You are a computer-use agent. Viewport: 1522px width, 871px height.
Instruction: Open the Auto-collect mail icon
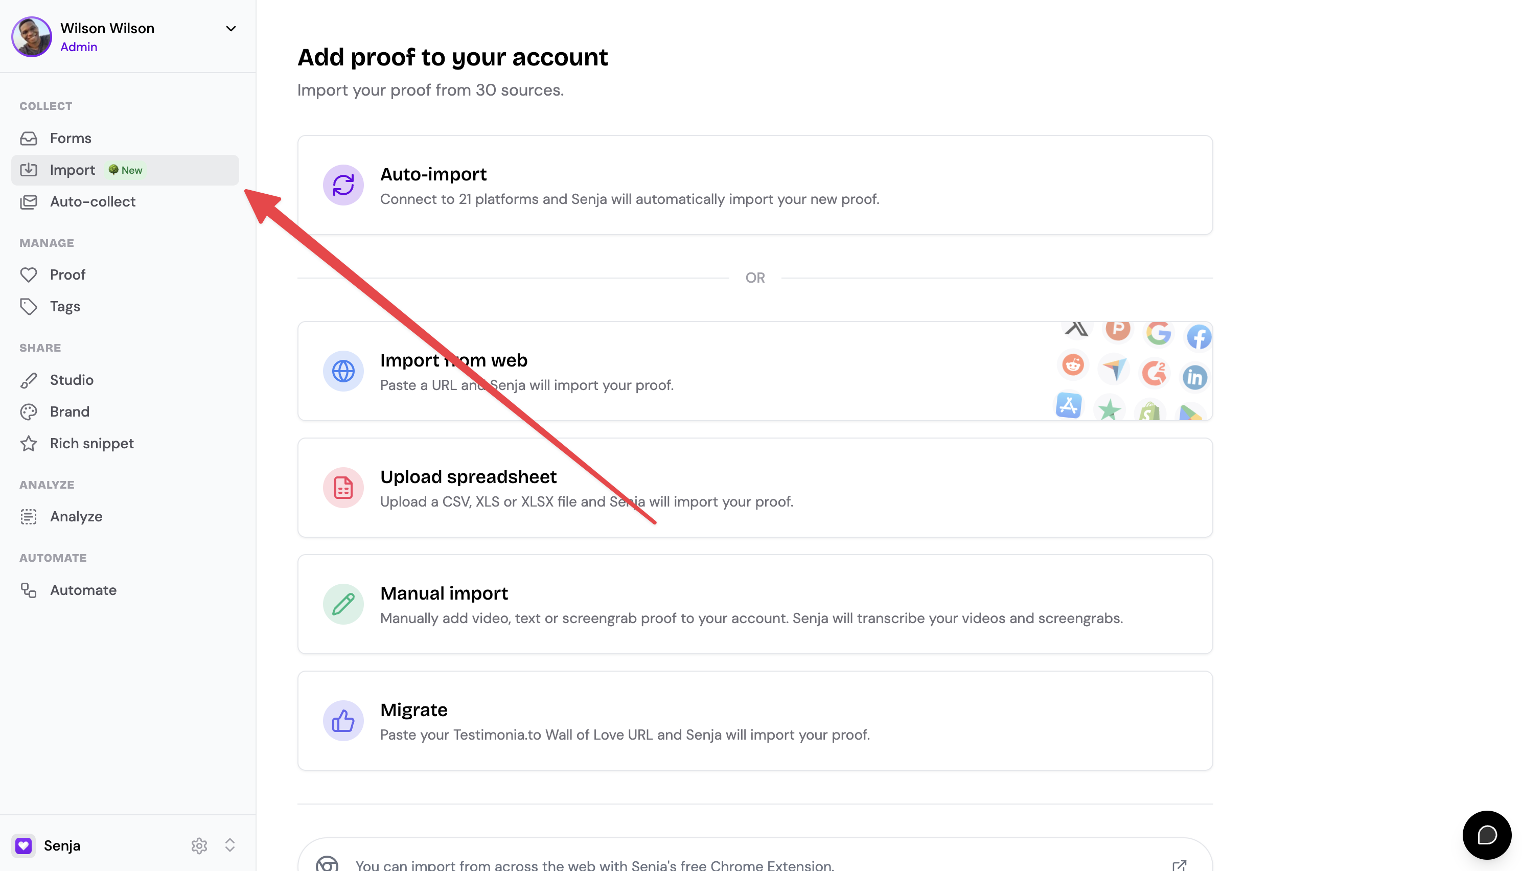[x=28, y=201]
